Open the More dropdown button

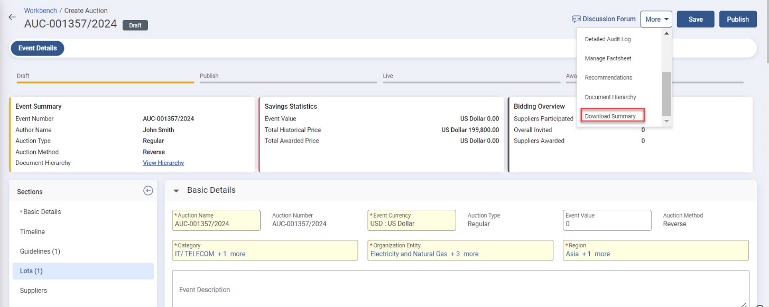(655, 19)
